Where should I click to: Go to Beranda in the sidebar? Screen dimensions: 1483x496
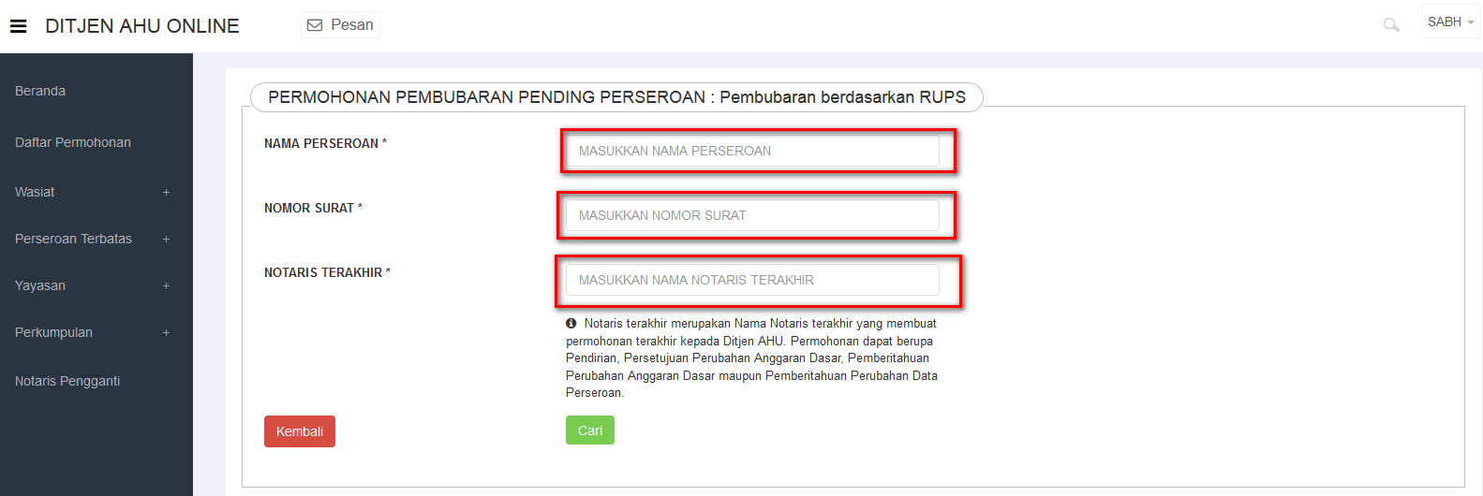(40, 91)
